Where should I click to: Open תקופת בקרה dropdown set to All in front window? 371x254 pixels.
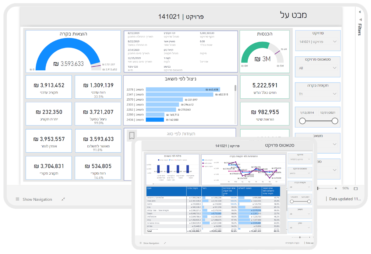point(300,187)
